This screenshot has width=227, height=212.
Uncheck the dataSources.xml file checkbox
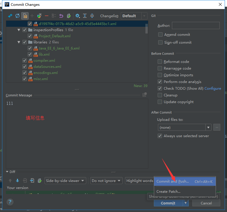pyautogui.click(x=24, y=67)
